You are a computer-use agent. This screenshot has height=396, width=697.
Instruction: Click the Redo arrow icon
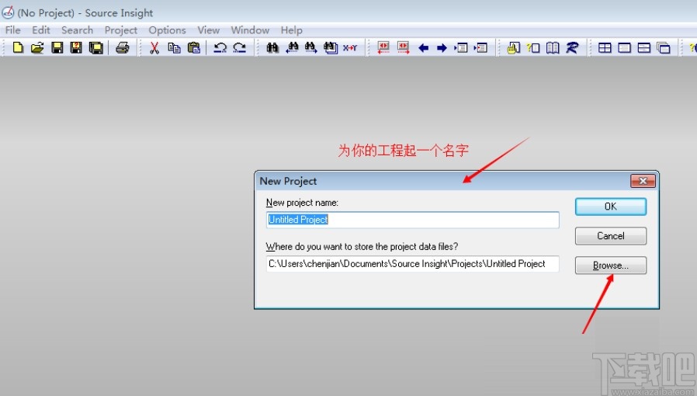coord(240,47)
